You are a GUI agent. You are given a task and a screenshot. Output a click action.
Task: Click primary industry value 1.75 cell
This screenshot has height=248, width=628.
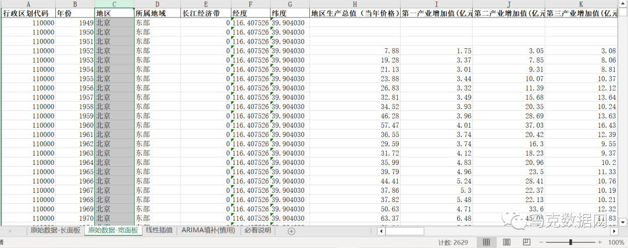click(436, 51)
